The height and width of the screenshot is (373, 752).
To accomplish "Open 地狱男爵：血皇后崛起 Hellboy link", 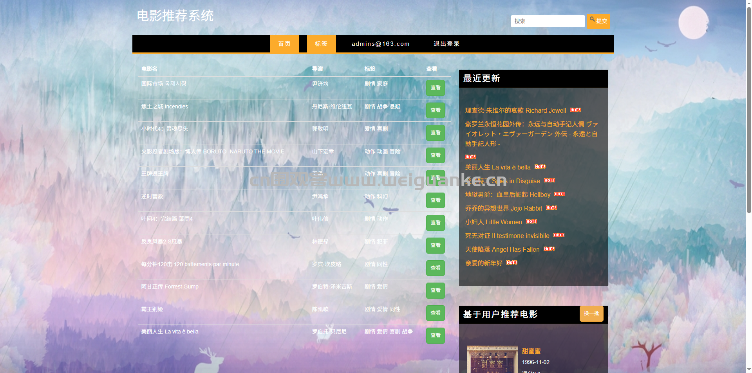I will tap(508, 195).
